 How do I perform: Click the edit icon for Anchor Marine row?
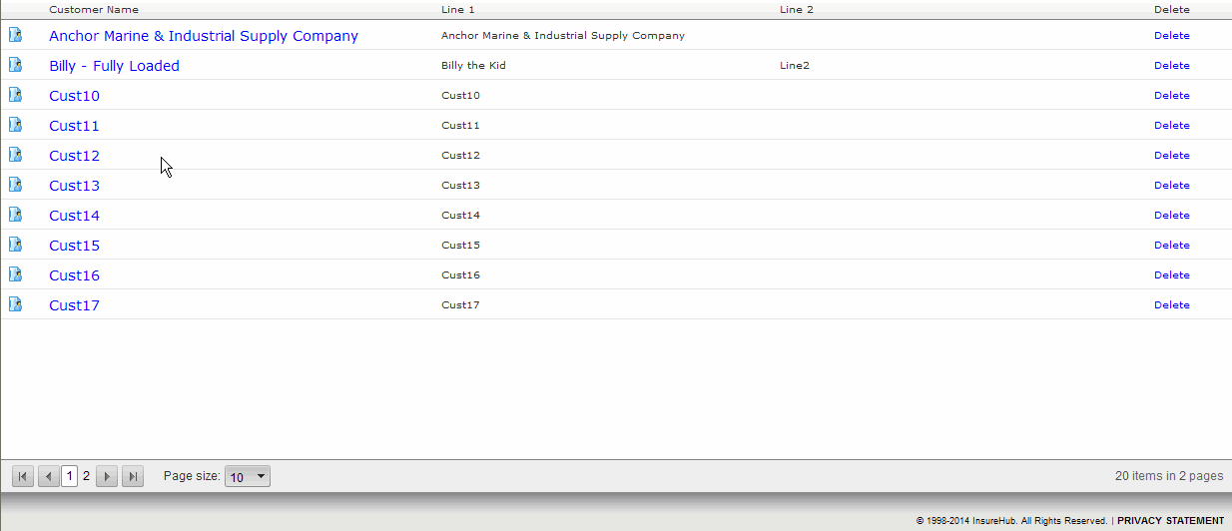pyautogui.click(x=16, y=35)
